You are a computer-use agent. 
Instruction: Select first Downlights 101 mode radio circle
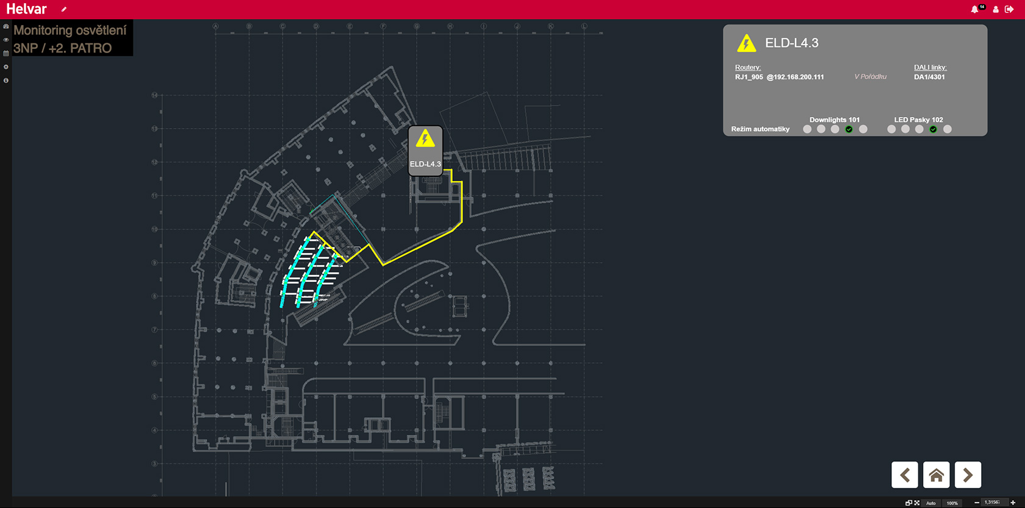(807, 129)
